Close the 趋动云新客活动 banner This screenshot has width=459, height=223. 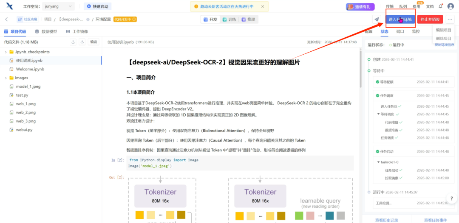click(x=263, y=6)
